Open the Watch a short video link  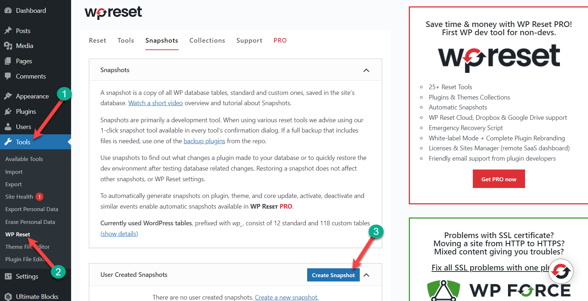[155, 103]
